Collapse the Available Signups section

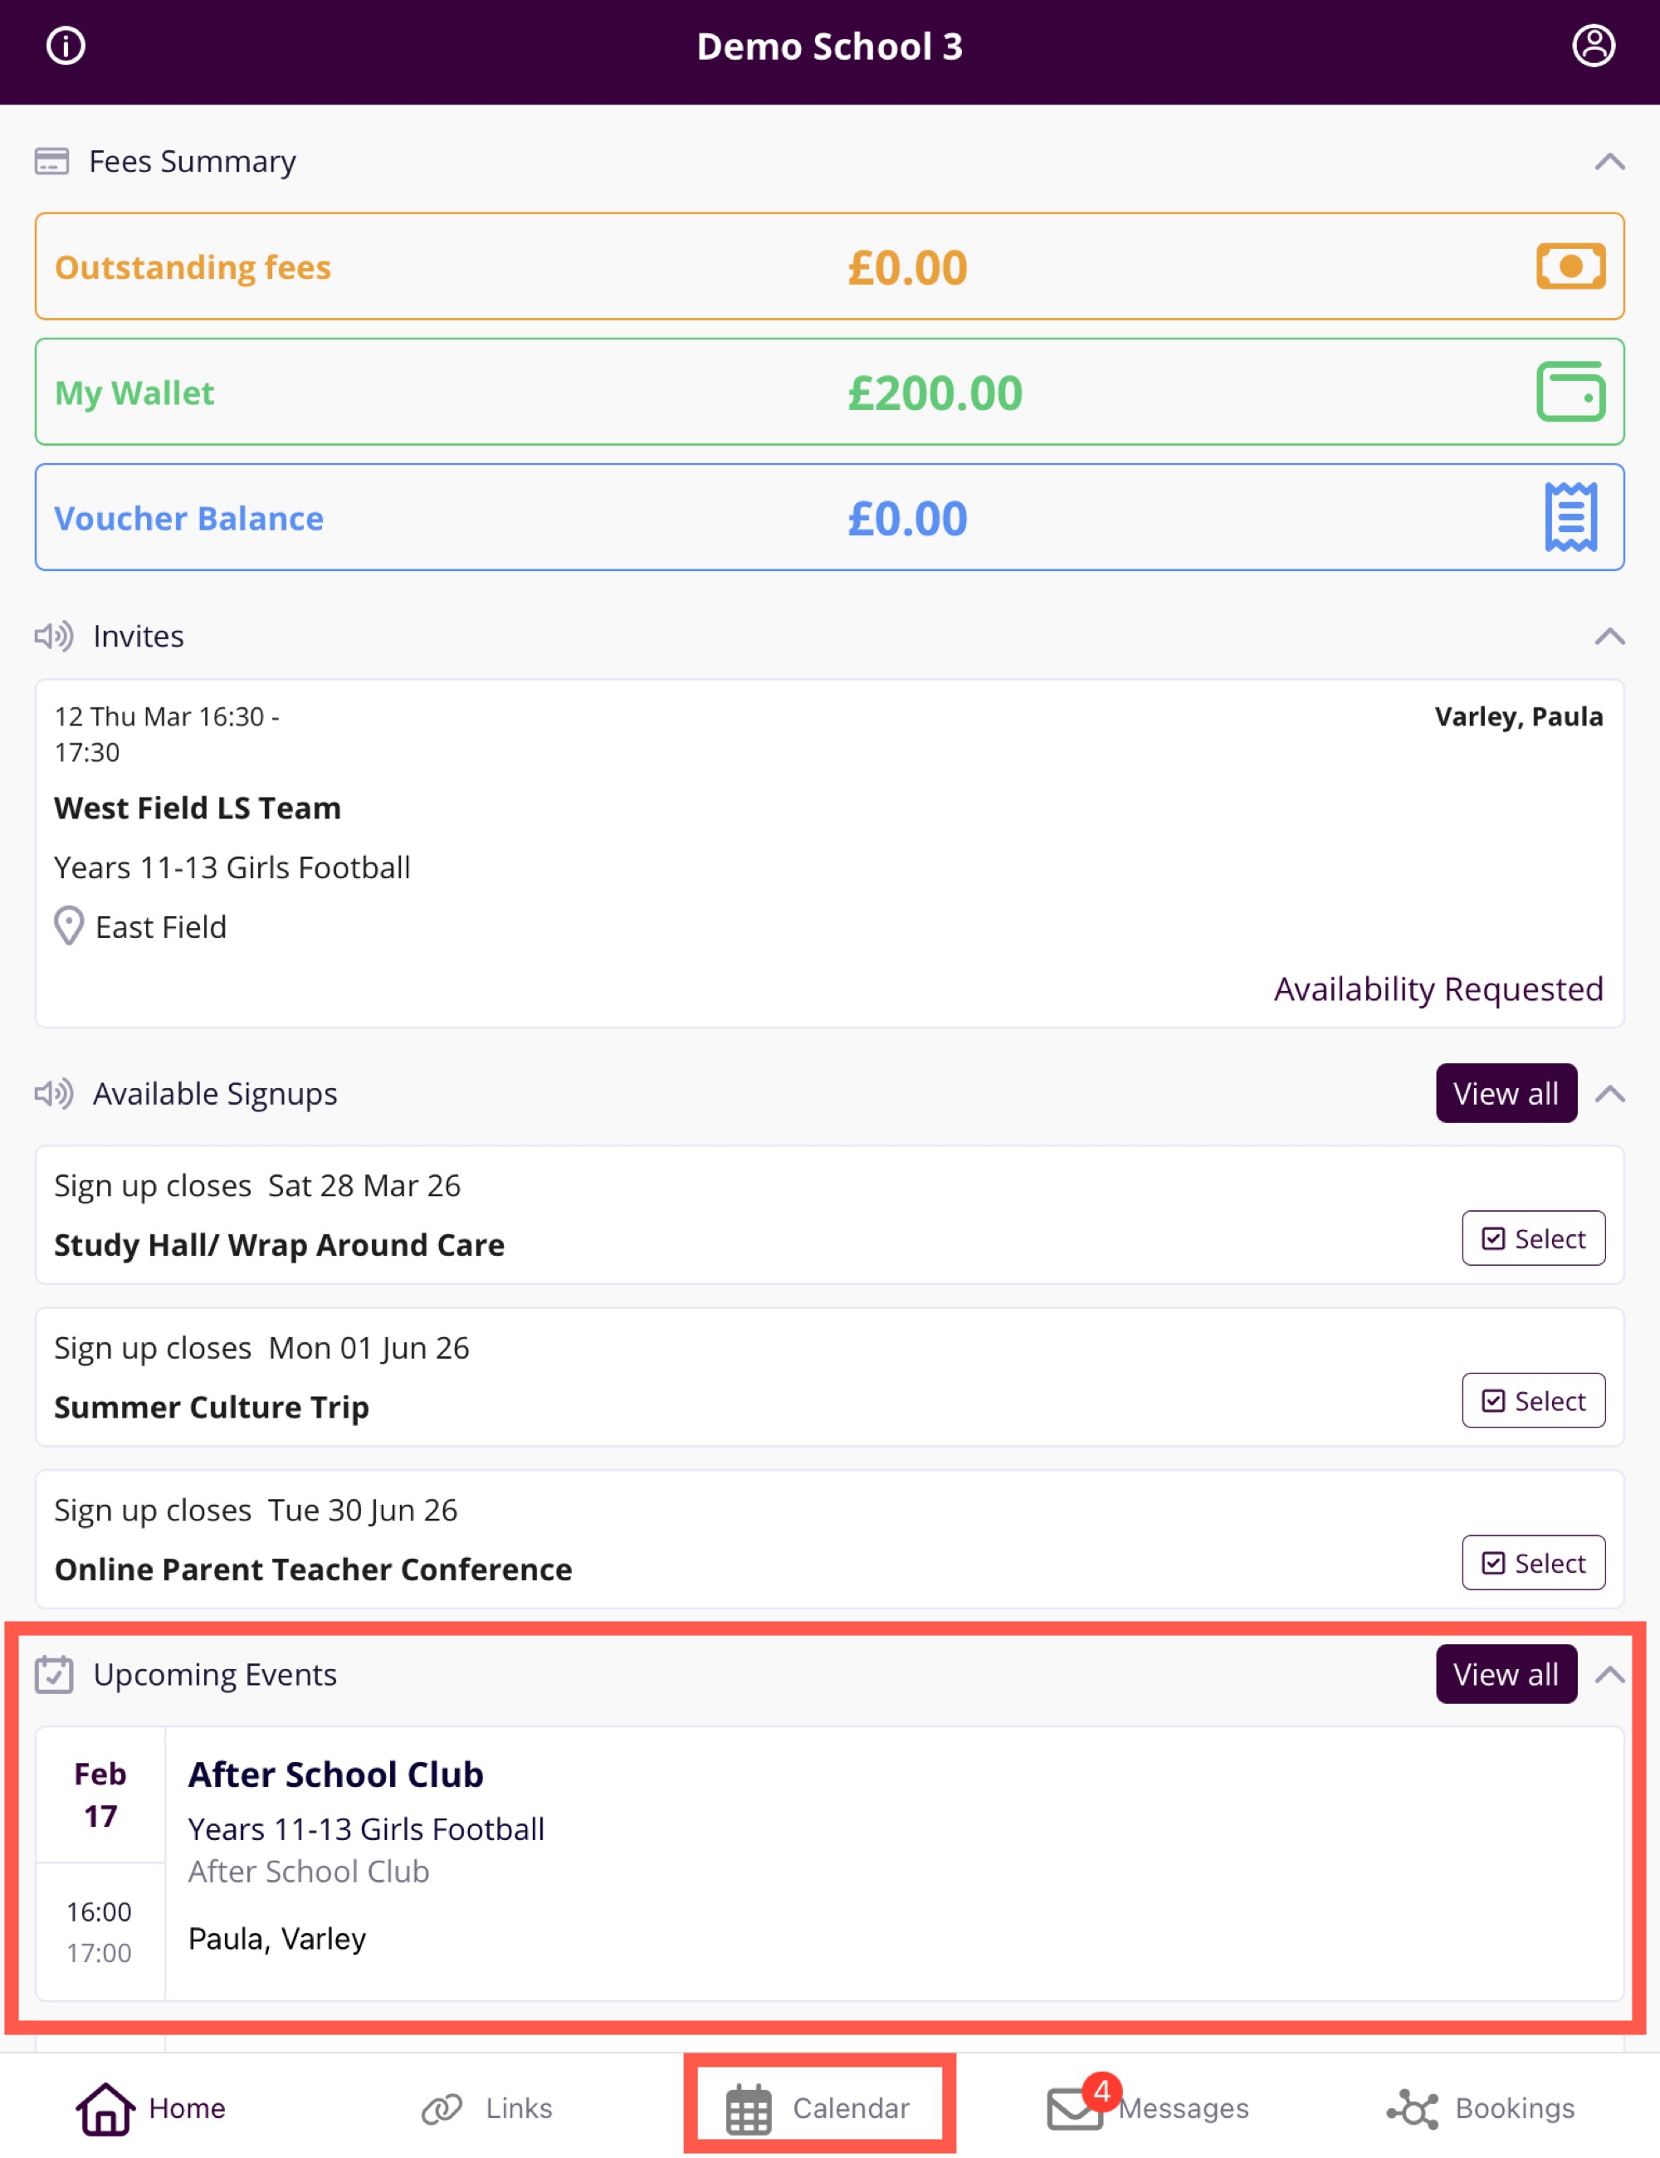[1609, 1093]
